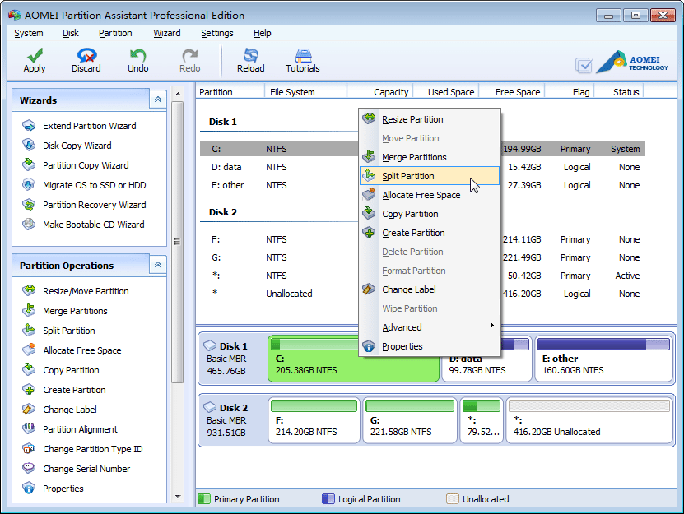Click the Change Serial Number link
Image resolution: width=684 pixels, height=514 pixels.
[86, 469]
